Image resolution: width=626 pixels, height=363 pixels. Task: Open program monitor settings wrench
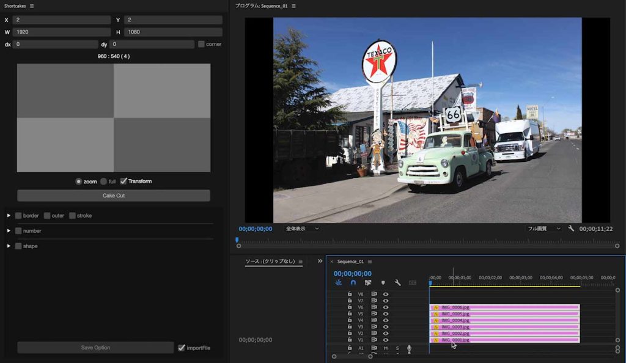click(571, 229)
